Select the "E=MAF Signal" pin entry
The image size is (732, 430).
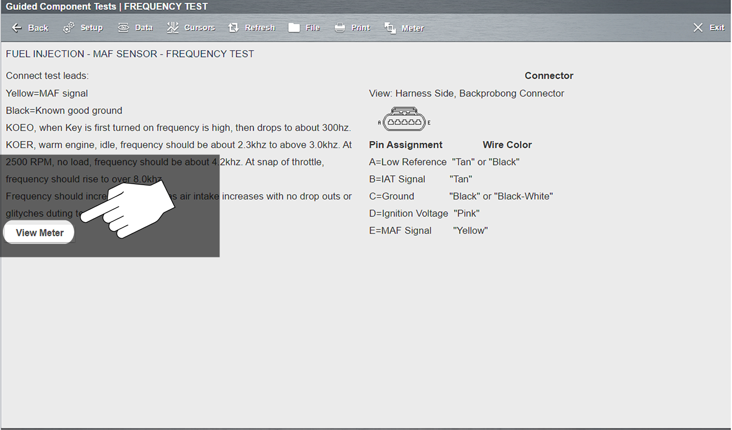[400, 231]
